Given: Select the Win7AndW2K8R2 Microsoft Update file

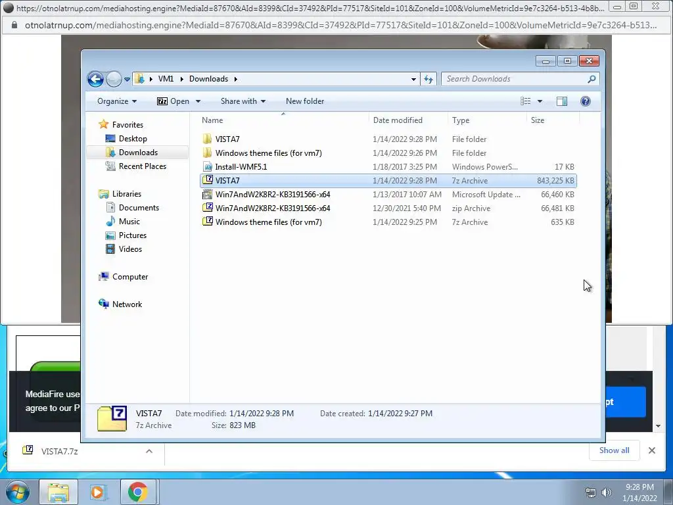Looking at the screenshot, I should click(388, 195).
